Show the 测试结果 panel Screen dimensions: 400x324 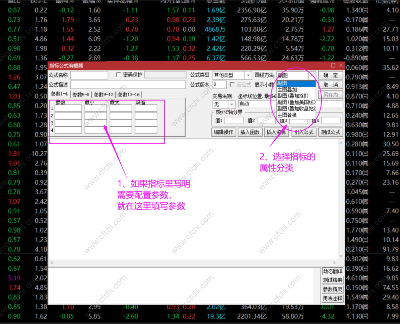click(x=332, y=280)
